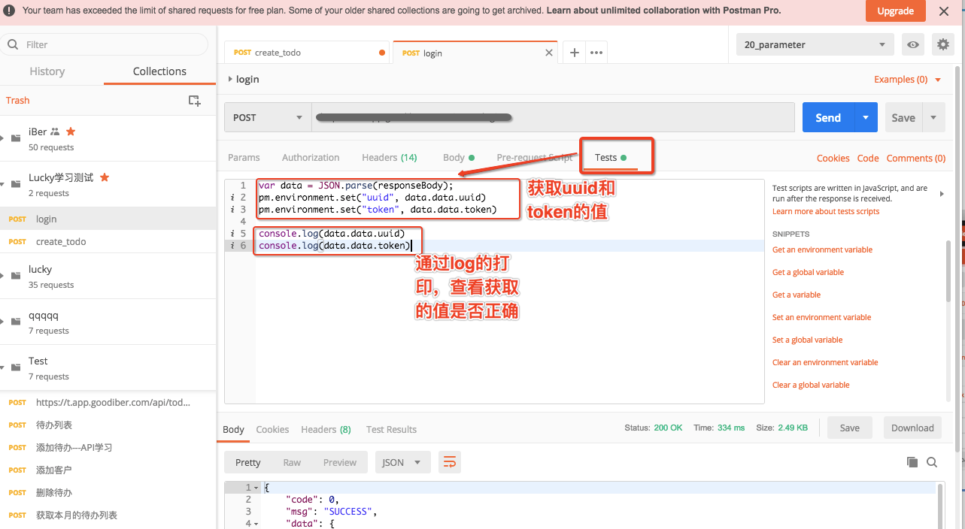Select Pretty response view
Image resolution: width=965 pixels, height=529 pixels.
click(247, 462)
